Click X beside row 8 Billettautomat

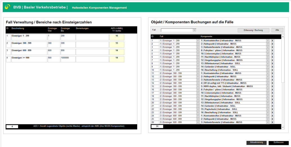coord(272,64)
